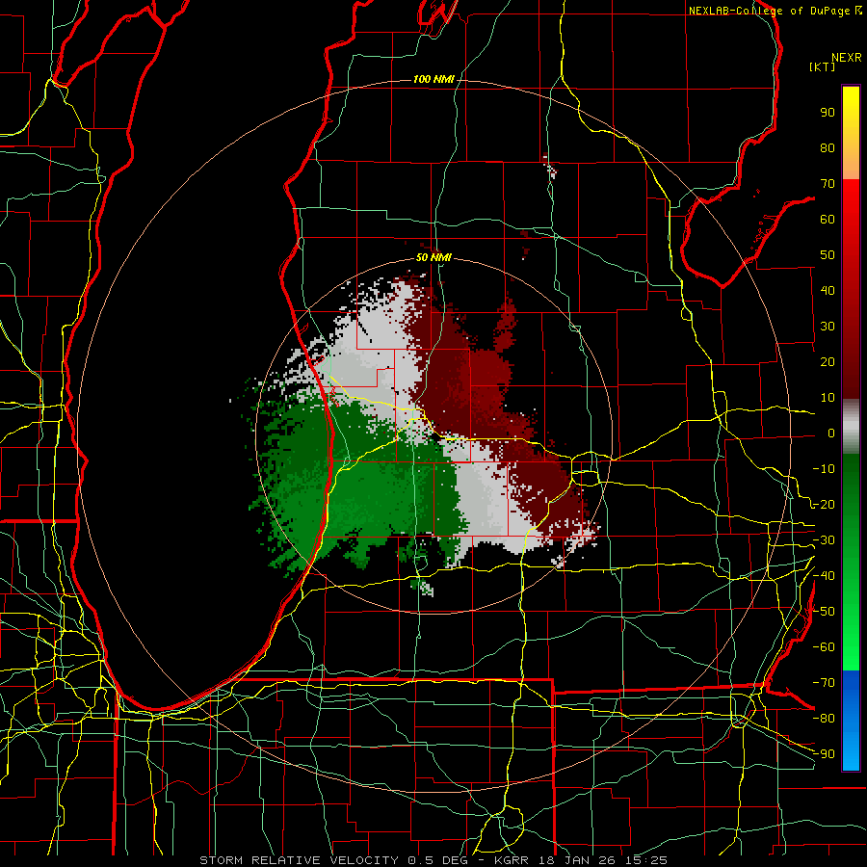Click the 30 value on velocity scale
The width and height of the screenshot is (867, 867).
pyautogui.click(x=828, y=327)
